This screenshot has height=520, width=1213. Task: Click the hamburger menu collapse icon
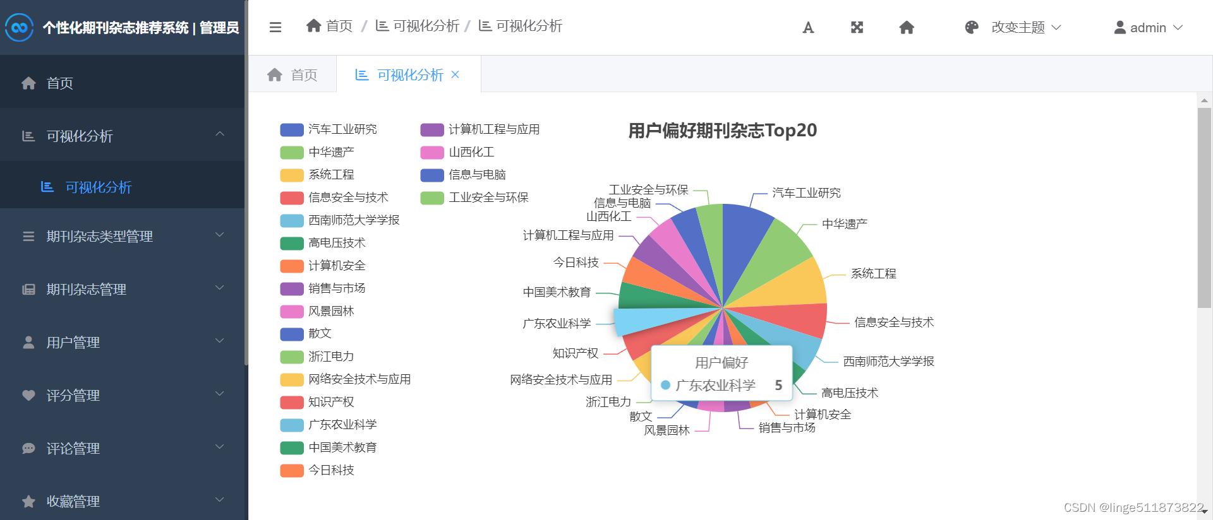(275, 27)
